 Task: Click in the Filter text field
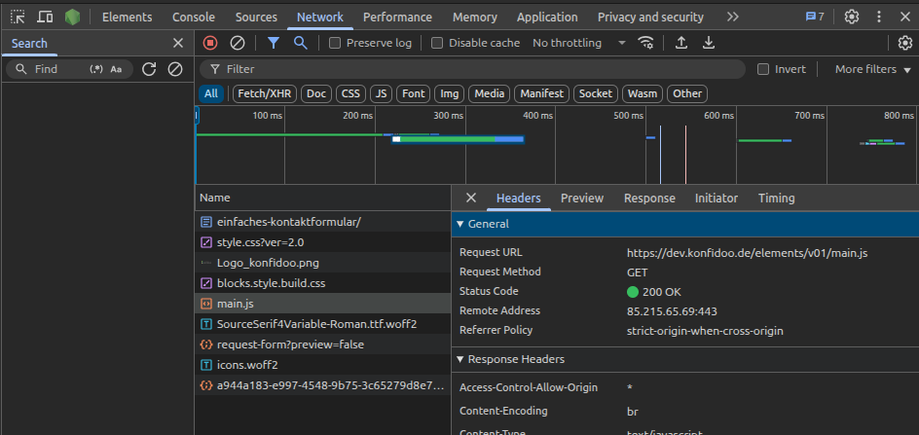point(472,69)
